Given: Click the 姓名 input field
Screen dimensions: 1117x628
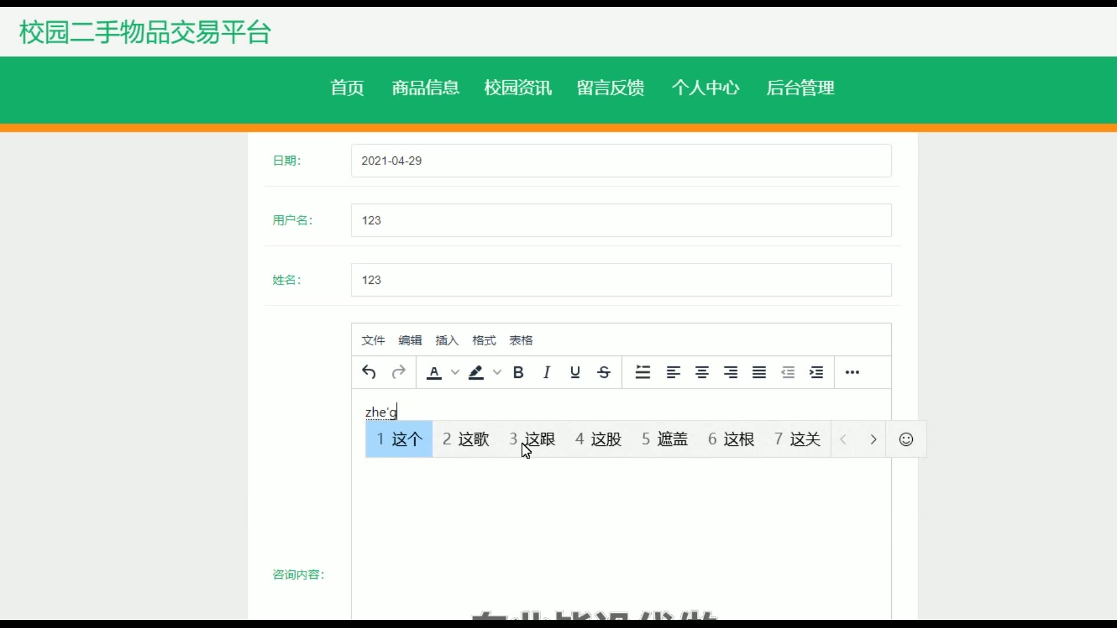Looking at the screenshot, I should (x=621, y=280).
